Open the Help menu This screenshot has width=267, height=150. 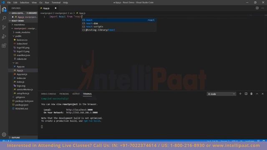tap(65, 2)
